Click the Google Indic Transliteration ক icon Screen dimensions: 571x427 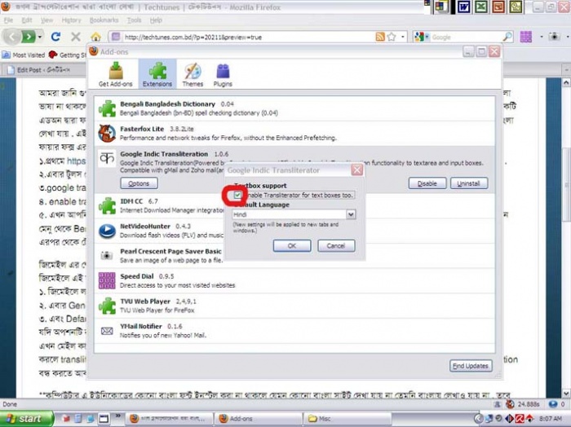click(107, 158)
